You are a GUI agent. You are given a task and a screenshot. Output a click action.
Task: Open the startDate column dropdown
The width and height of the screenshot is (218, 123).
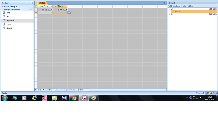(51, 6)
